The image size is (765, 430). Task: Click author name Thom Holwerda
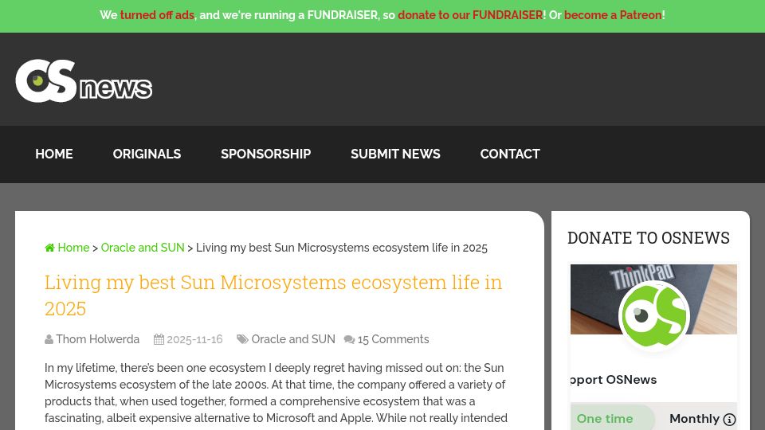[x=97, y=339]
